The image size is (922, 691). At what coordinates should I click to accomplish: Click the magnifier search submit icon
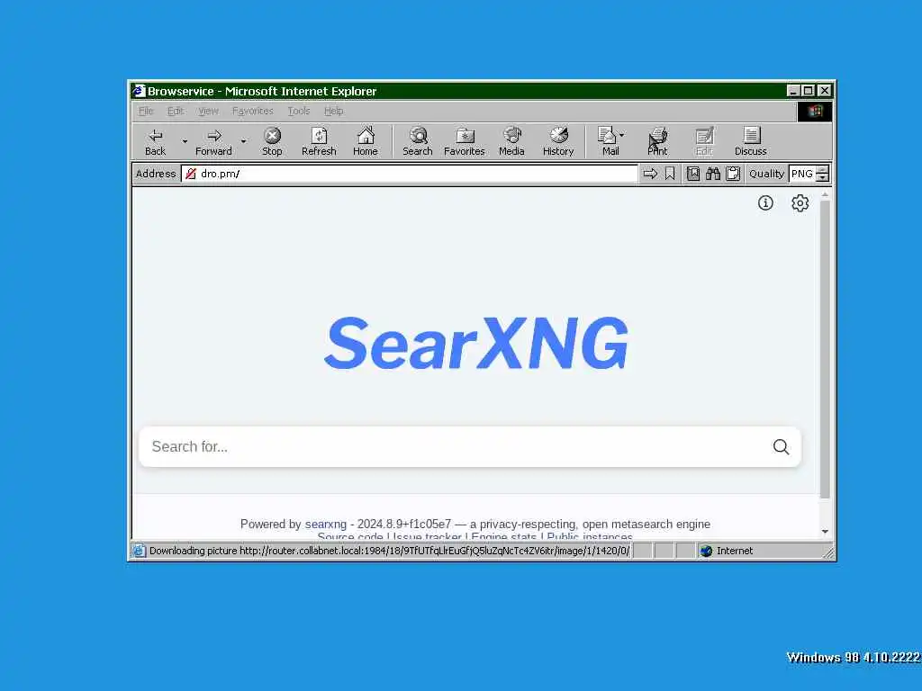(x=781, y=446)
